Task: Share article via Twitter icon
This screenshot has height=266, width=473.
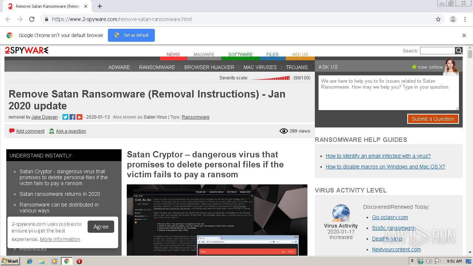Action: tap(65, 117)
